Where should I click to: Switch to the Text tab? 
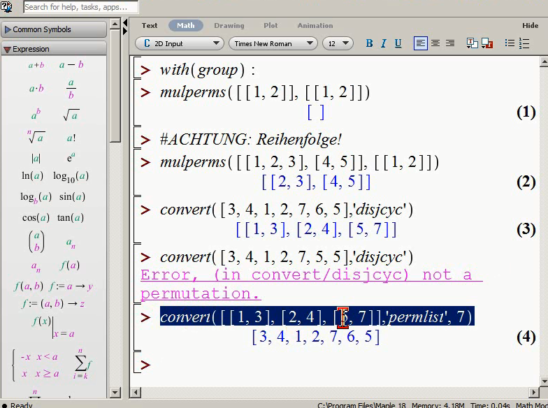150,25
